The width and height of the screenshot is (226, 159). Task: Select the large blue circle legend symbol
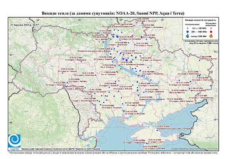(188, 32)
